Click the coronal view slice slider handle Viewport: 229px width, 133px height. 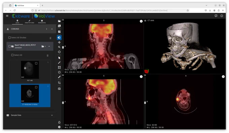click(x=63, y=47)
